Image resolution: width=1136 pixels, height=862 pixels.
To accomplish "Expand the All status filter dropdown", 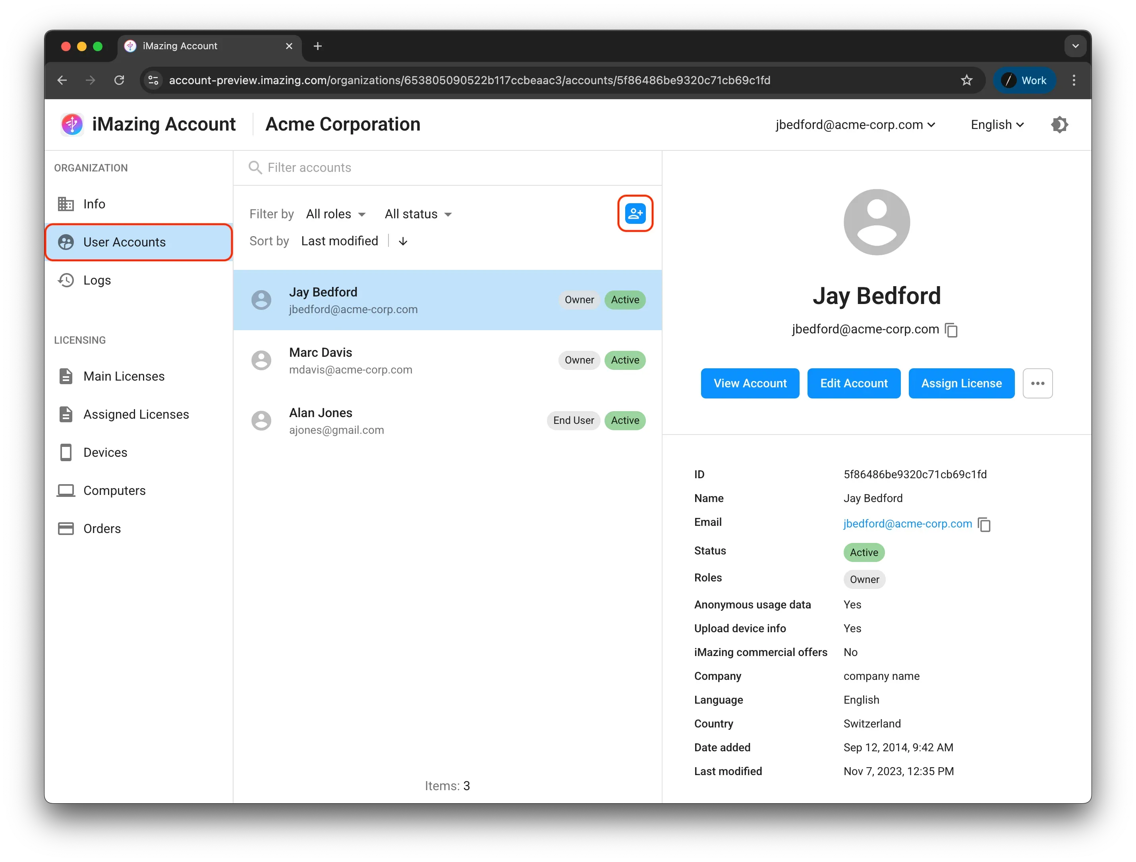I will (x=418, y=214).
